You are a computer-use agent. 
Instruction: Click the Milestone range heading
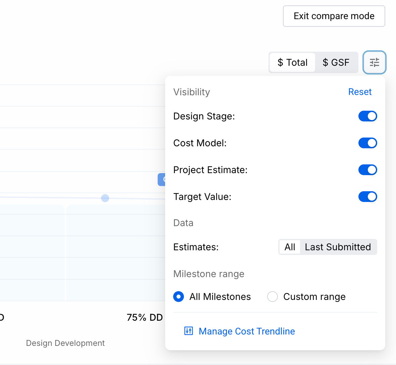point(209,274)
